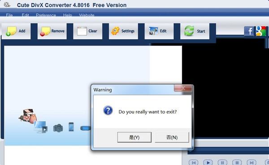Close the Warning dialog
The image size is (269, 165).
[183, 88]
